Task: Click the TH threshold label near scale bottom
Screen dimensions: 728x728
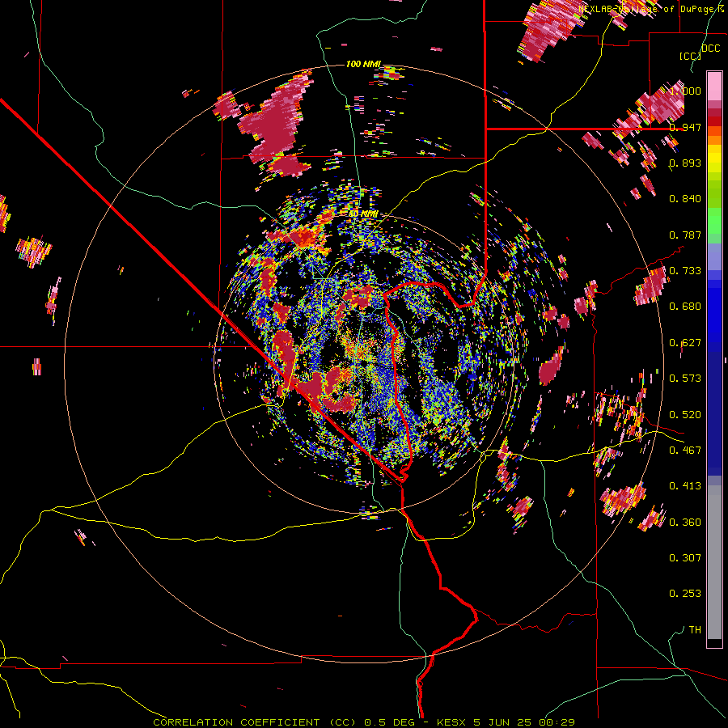Action: (695, 630)
